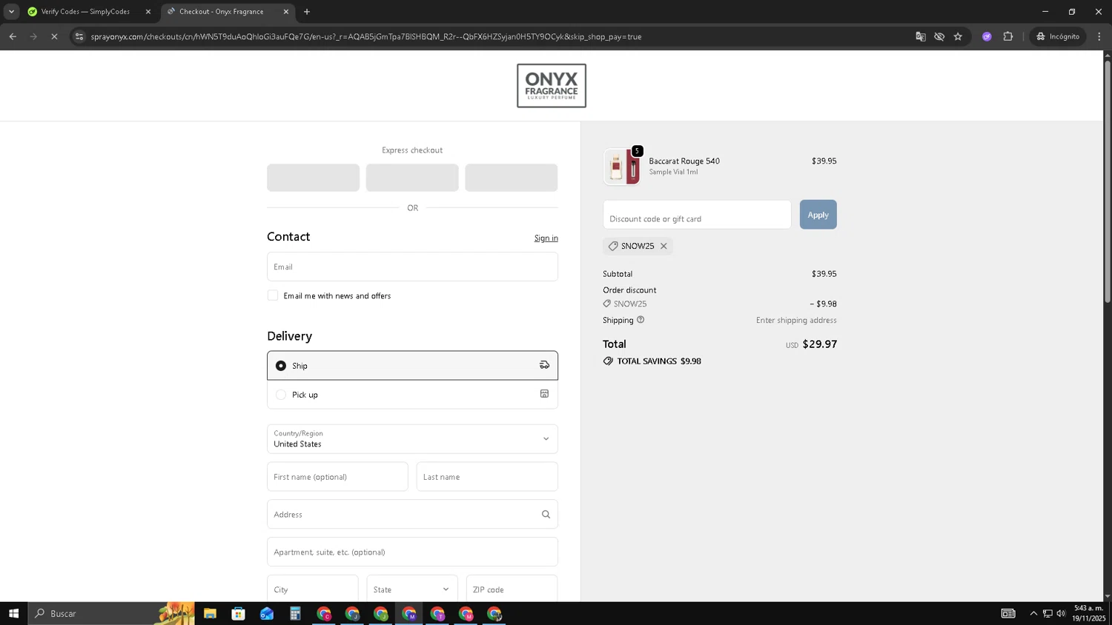Image resolution: width=1112 pixels, height=625 pixels.
Task: Switch to the Checkout - Onyx Fragrance tab
Action: point(221,12)
